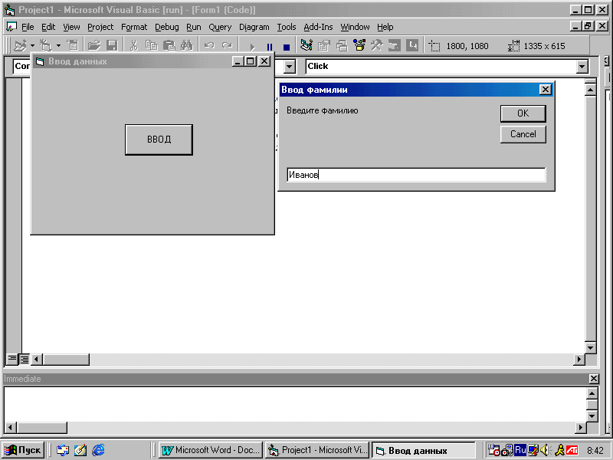
Task: Click the Пуск Start button
Action: click(x=24, y=450)
